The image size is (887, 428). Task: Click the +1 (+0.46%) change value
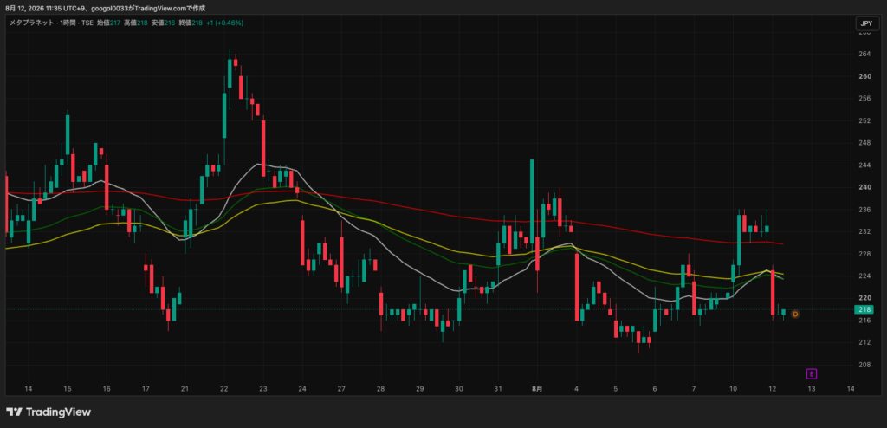tap(224, 23)
